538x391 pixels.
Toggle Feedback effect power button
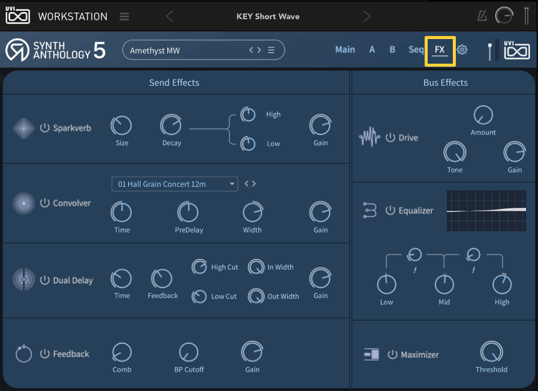point(44,354)
